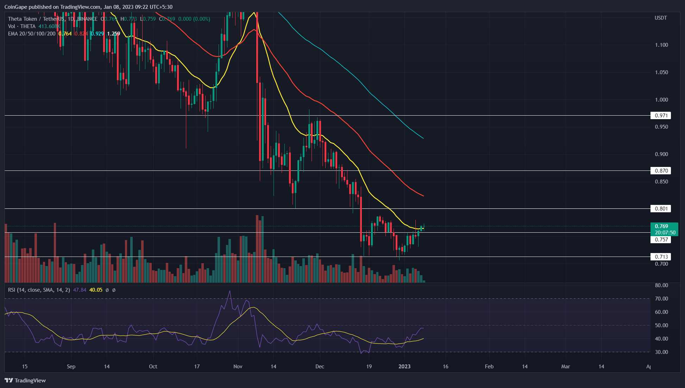Click the 80.00 RSI axis label
685x388 pixels.
[x=661, y=285]
